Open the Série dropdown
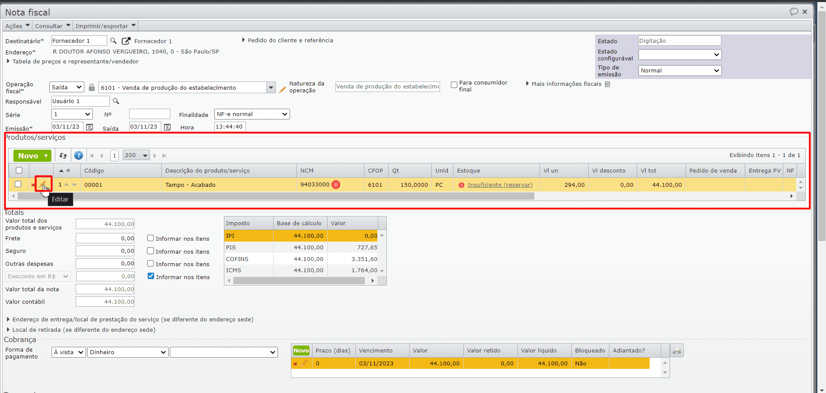Viewport: 826px width, 393px height. (x=72, y=114)
